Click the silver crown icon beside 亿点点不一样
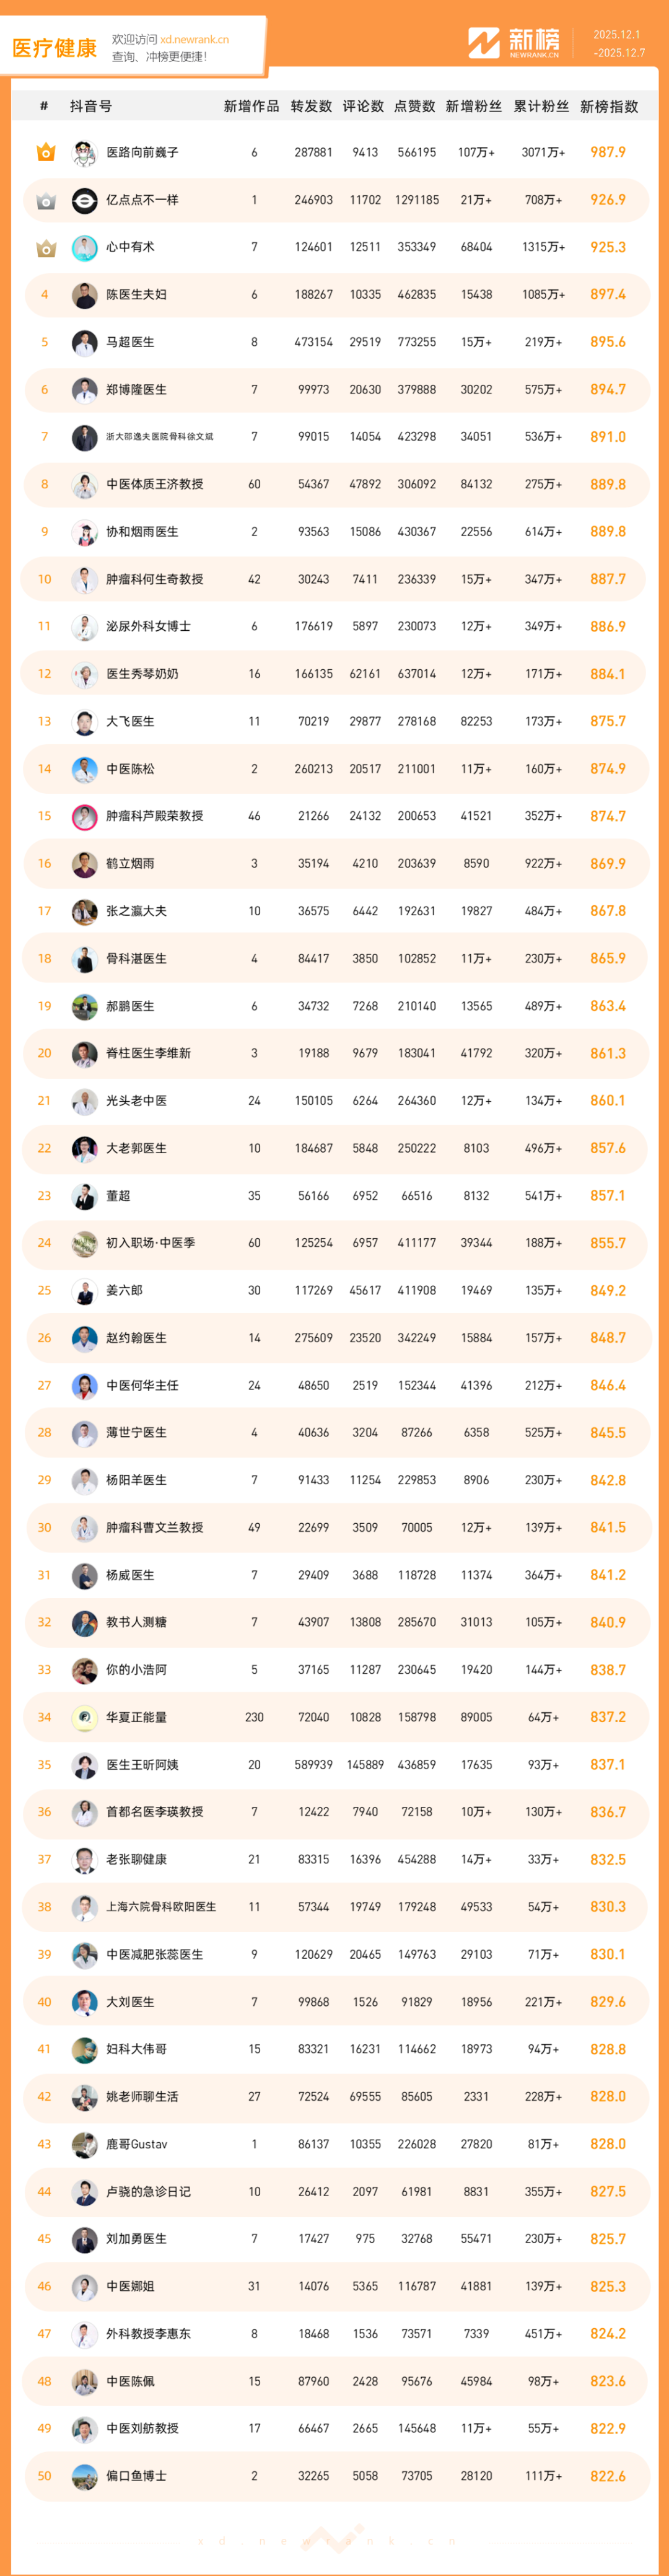 [45, 200]
